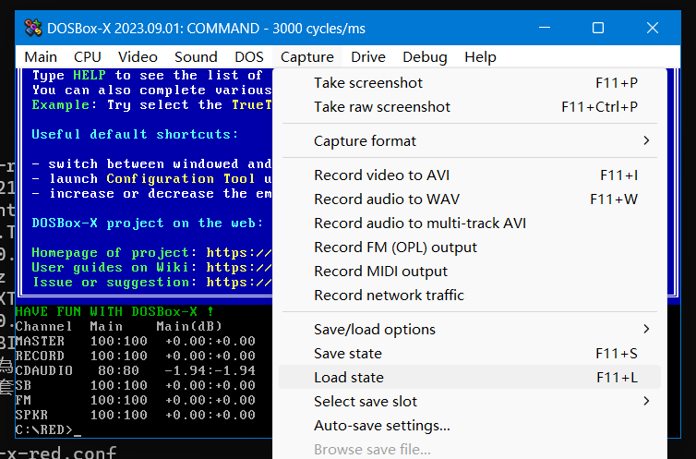
Task: Choose Load state
Action: pyautogui.click(x=470, y=378)
